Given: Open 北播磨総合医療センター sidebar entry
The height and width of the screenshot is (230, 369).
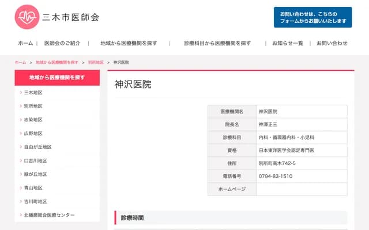Looking at the screenshot, I should point(49,215).
